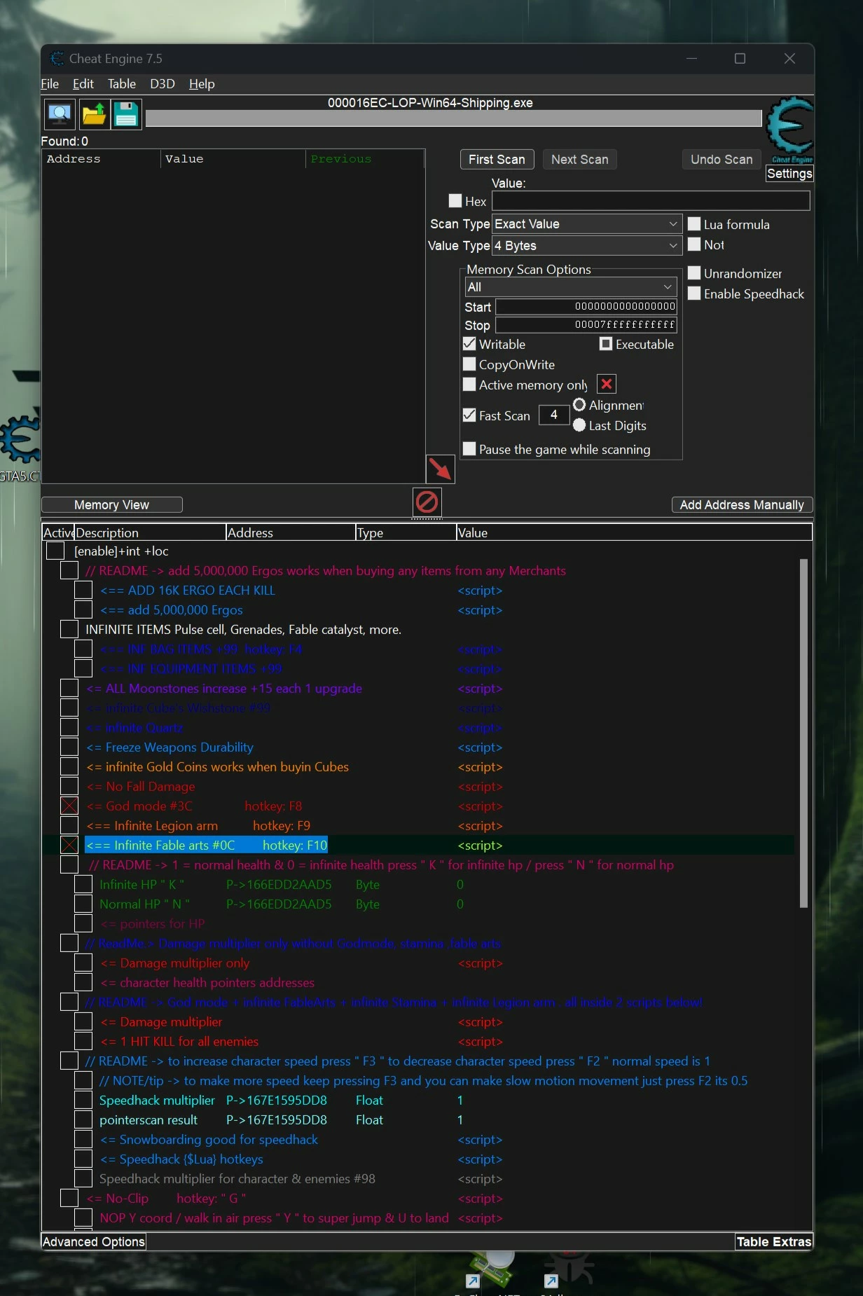The width and height of the screenshot is (863, 1296).
Task: Open the Value Type dropdown
Action: [587, 246]
